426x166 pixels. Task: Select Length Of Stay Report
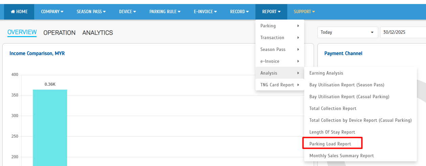tap(332, 132)
